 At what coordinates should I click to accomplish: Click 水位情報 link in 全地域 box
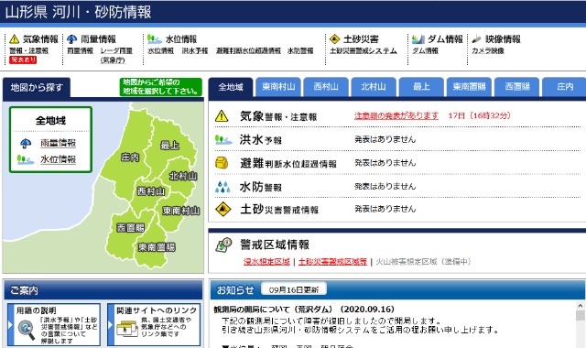click(59, 159)
